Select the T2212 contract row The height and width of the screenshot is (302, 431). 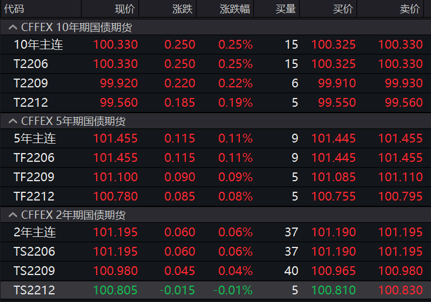(30, 103)
